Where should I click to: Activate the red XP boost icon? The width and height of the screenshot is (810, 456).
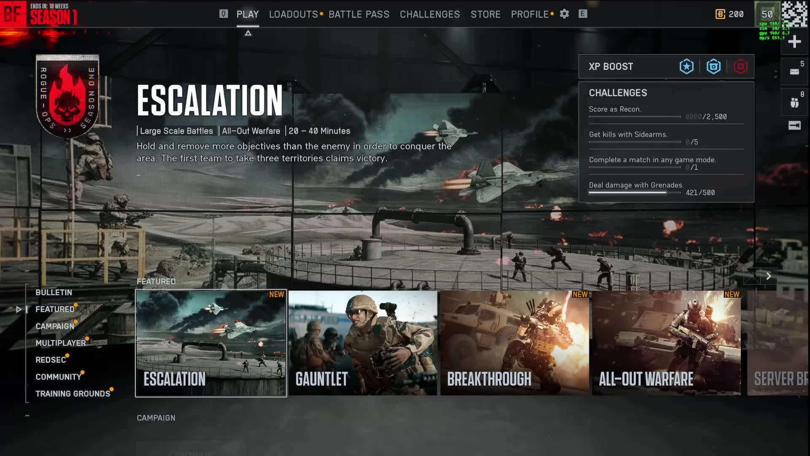[x=740, y=66]
